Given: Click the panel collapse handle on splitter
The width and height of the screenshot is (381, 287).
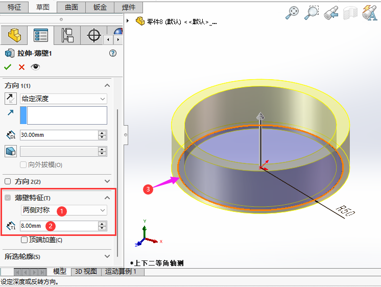Looking at the screenshot, I should tap(126, 135).
